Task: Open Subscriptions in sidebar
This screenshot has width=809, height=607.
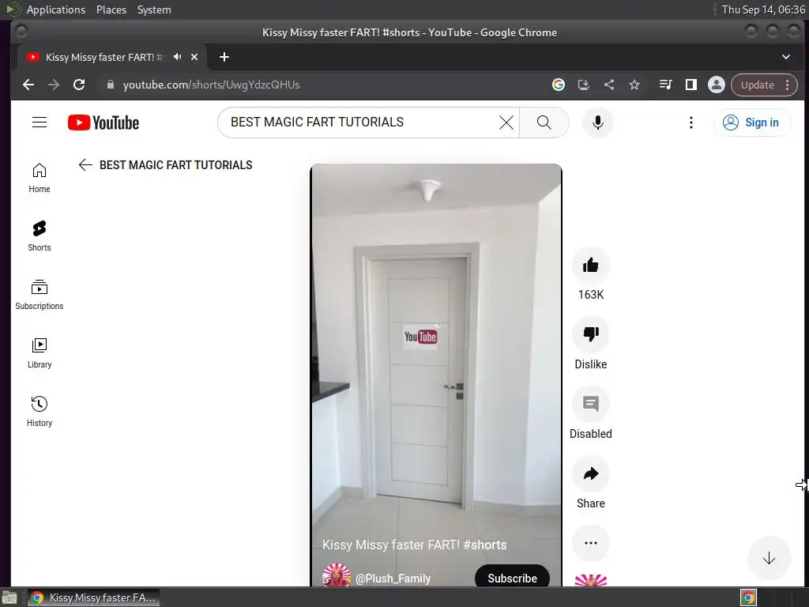Action: tap(40, 295)
